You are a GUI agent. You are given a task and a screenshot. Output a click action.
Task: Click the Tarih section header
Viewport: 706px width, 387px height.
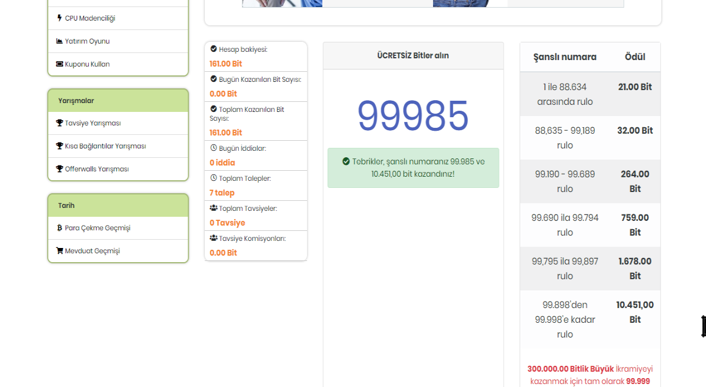[118, 206]
